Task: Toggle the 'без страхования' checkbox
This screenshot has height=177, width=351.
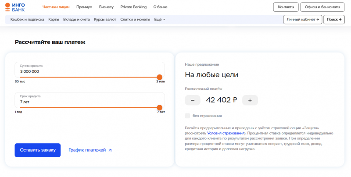Action: (x=188, y=116)
